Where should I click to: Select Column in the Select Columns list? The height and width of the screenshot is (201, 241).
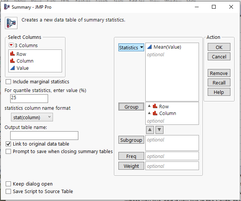click(25, 61)
